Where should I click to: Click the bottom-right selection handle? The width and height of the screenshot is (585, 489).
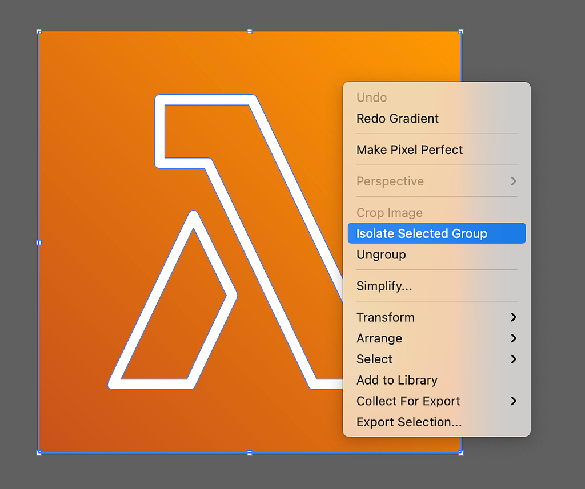[x=461, y=453]
